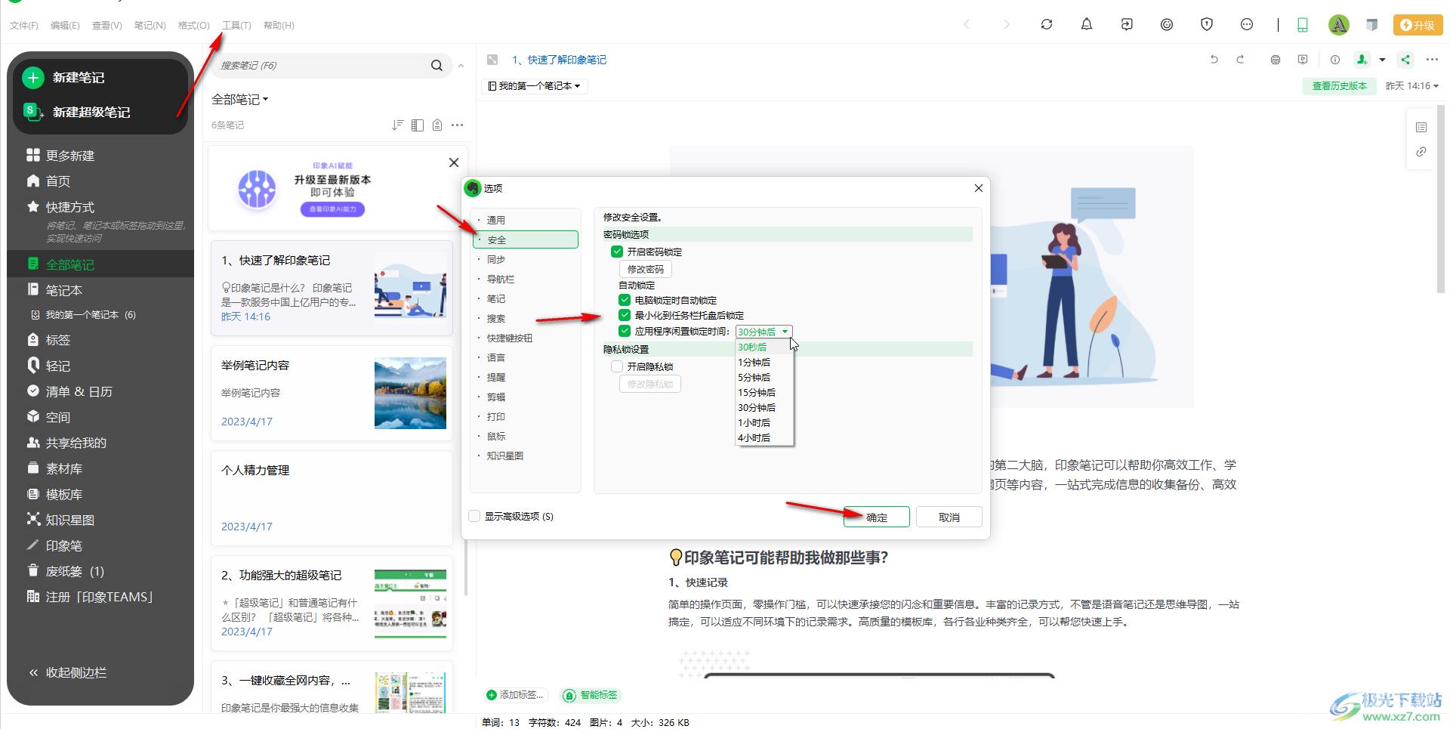Open the note editor more actions ellipsis
The height and width of the screenshot is (729, 1450).
1431,60
